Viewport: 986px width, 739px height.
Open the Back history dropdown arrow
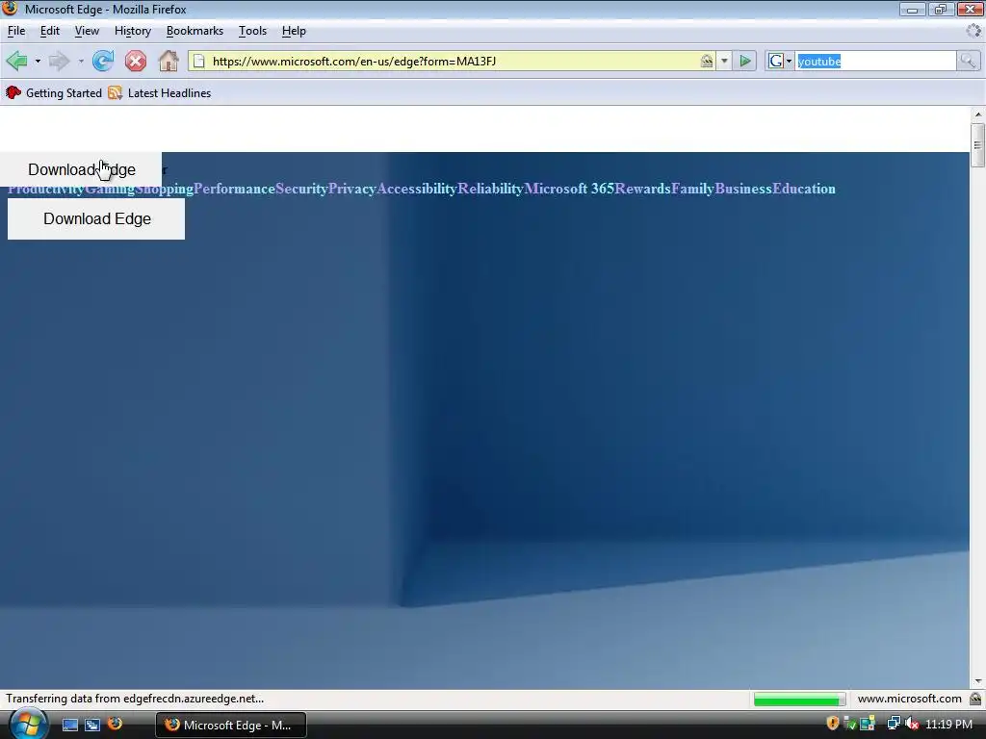[x=38, y=61]
